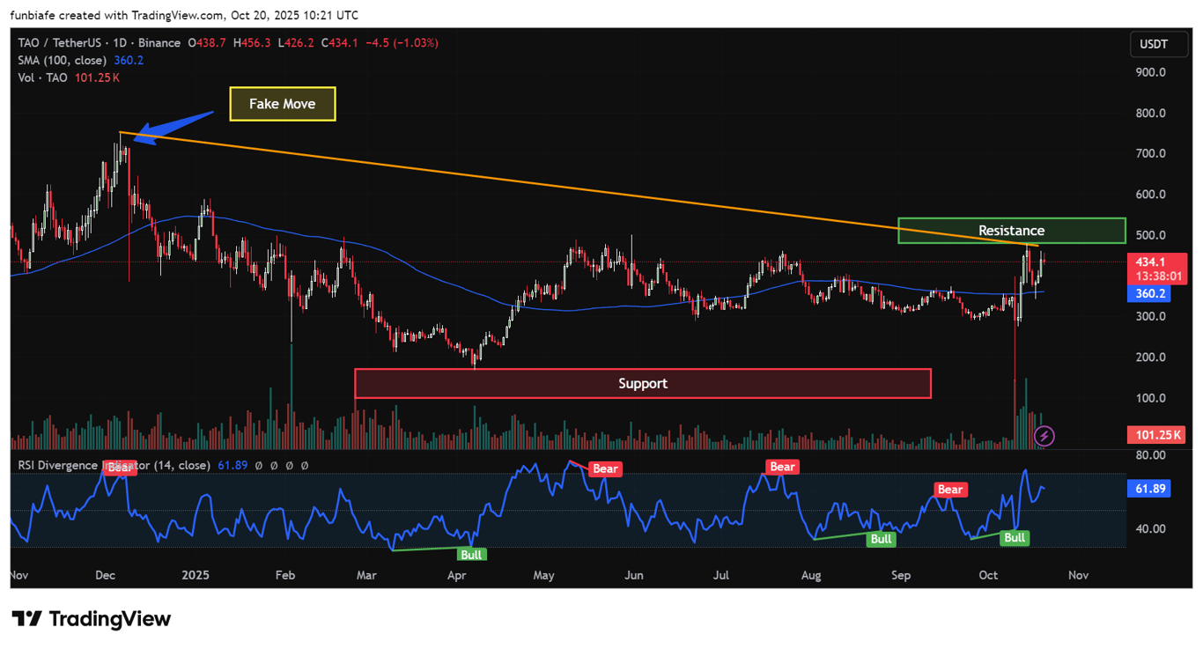Toggle the Binance exchange label
This screenshot has height=649, width=1203.
point(158,41)
